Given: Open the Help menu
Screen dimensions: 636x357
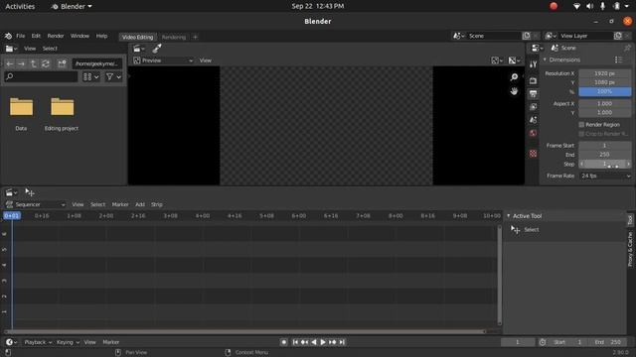Looking at the screenshot, I should click(x=101, y=36).
